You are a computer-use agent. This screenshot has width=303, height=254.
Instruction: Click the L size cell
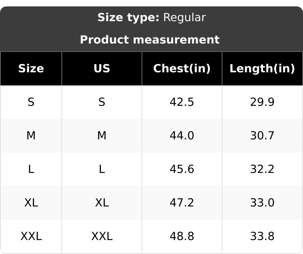(31, 169)
